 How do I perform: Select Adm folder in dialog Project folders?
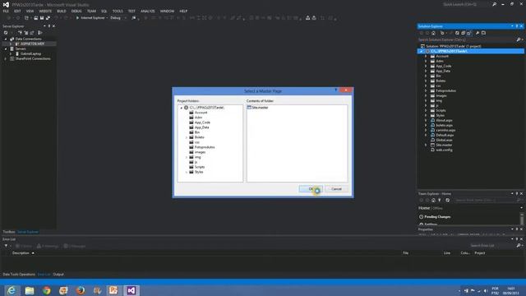click(198, 118)
